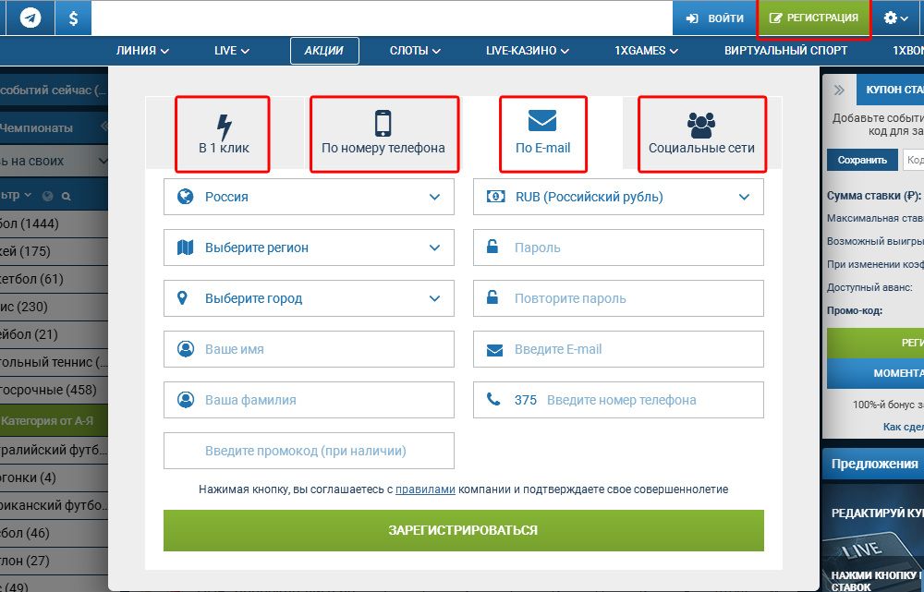Open the правилами link
Viewport: 924px width, 592px height.
coord(425,489)
